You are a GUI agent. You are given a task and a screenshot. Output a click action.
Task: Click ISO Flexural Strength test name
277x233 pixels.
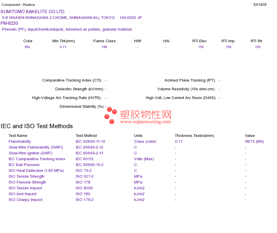pos(27,182)
